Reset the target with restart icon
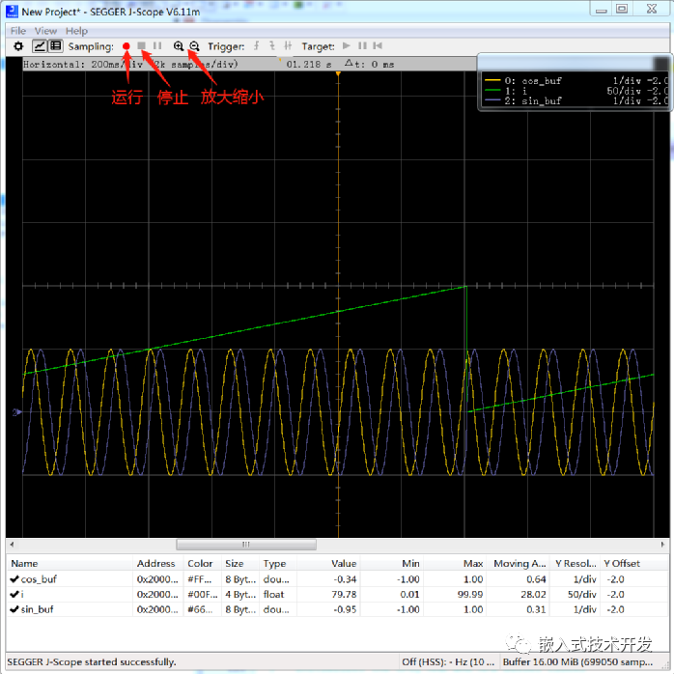674x674 pixels. tap(378, 45)
